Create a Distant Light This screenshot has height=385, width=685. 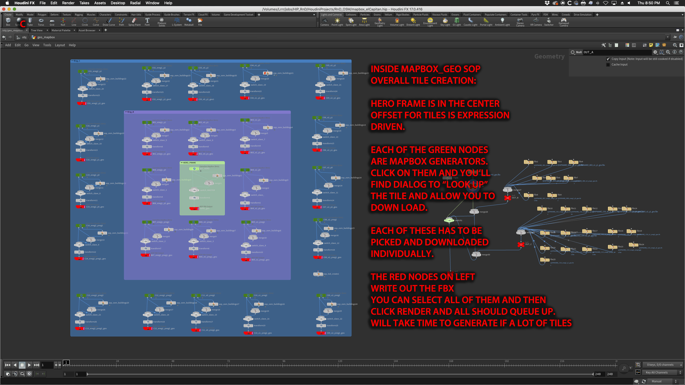coord(413,22)
